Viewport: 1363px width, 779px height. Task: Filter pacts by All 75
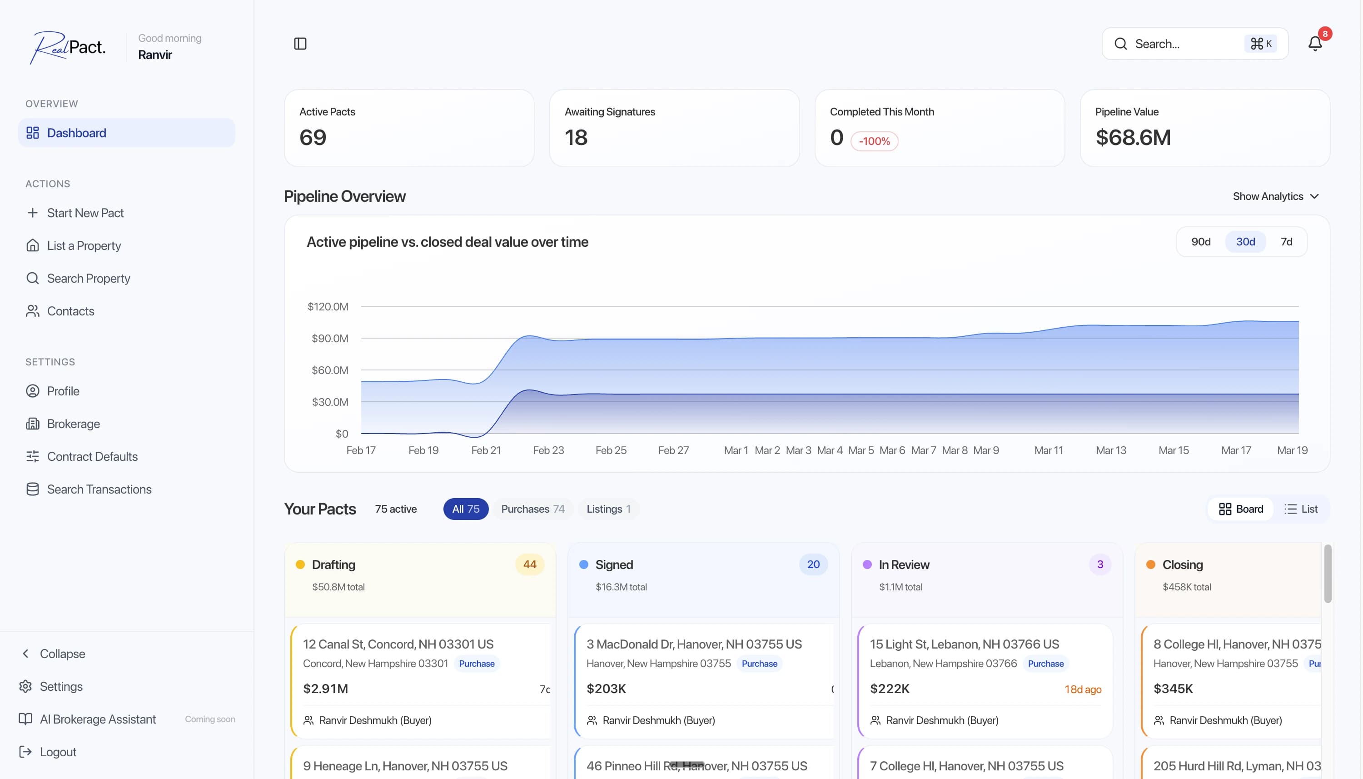tap(466, 509)
